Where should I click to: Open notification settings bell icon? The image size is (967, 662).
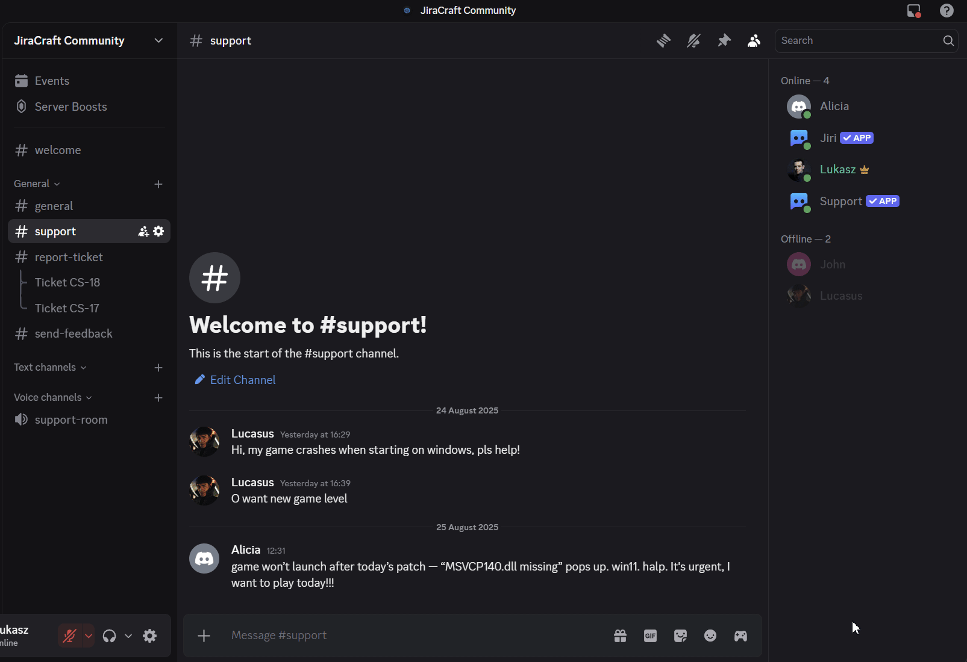(x=693, y=40)
